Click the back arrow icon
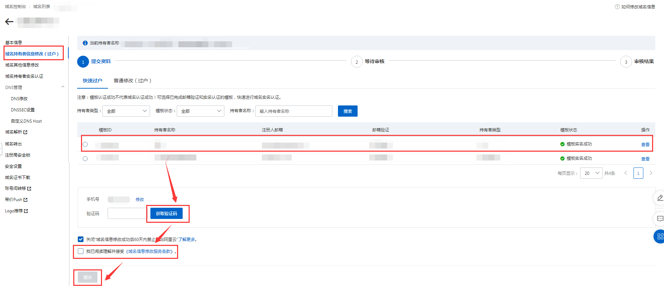 [x=9, y=22]
